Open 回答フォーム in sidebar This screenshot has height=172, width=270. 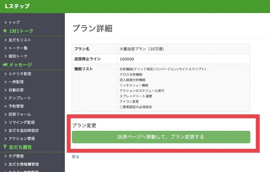pyautogui.click(x=20, y=114)
